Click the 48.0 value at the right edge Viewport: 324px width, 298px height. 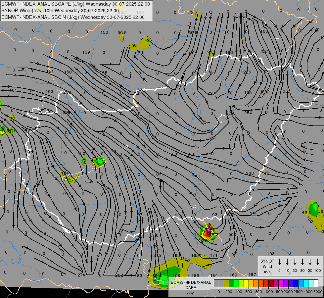(x=306, y=212)
